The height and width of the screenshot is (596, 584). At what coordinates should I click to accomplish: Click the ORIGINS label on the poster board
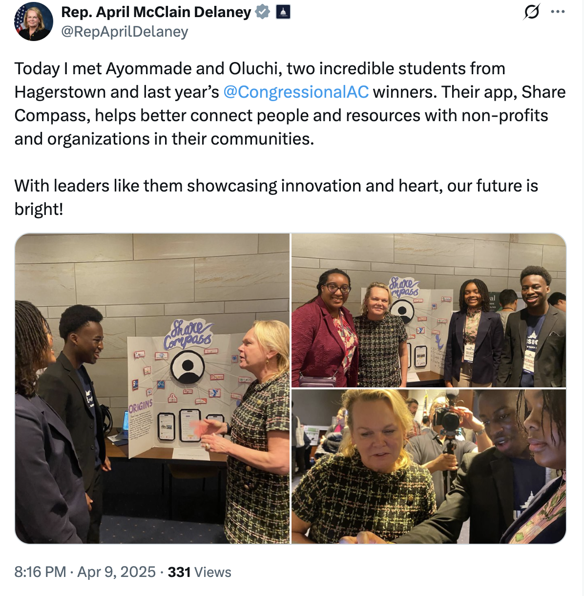141,405
